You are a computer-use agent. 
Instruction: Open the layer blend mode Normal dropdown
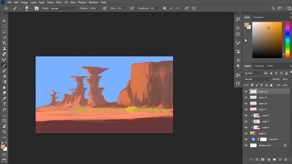257,79
